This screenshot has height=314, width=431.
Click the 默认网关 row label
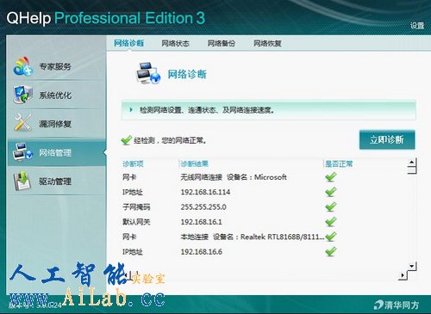click(x=136, y=222)
